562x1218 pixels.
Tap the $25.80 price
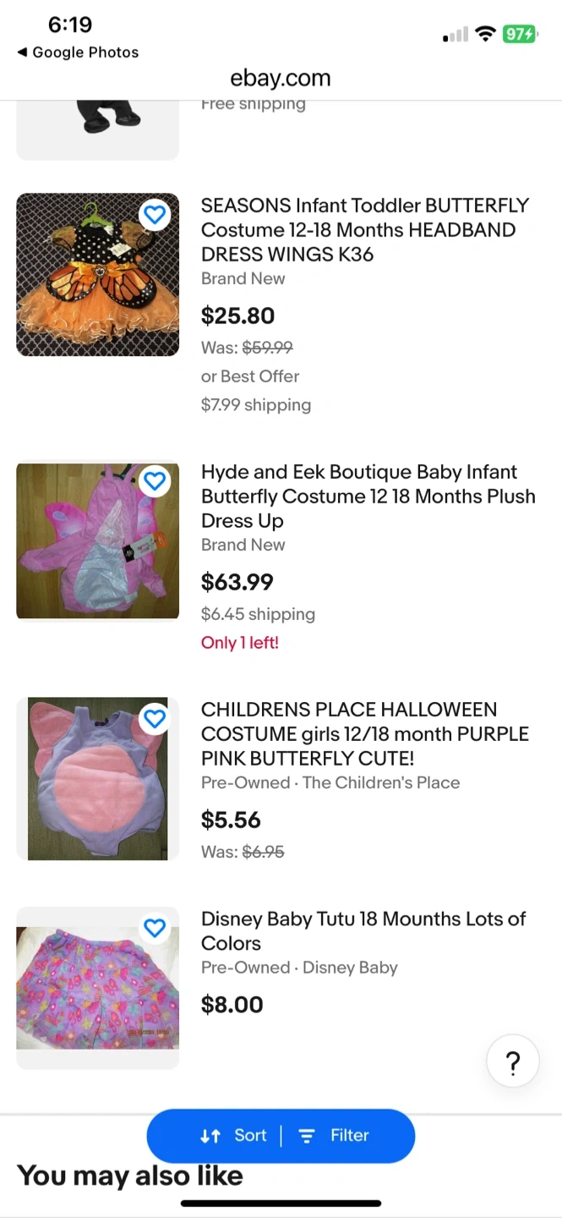237,316
